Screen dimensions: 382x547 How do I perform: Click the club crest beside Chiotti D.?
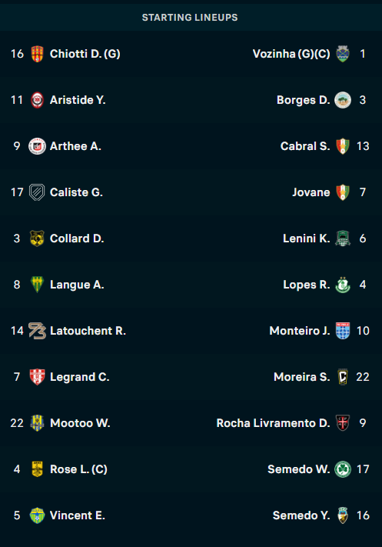click(x=37, y=54)
